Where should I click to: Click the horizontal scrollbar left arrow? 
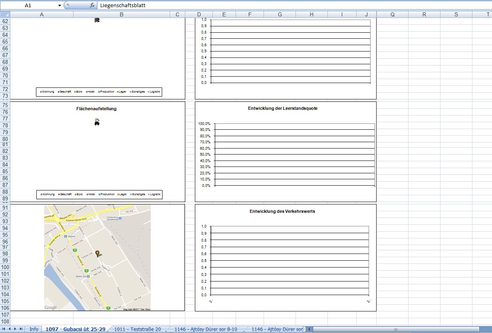[x=310, y=329]
